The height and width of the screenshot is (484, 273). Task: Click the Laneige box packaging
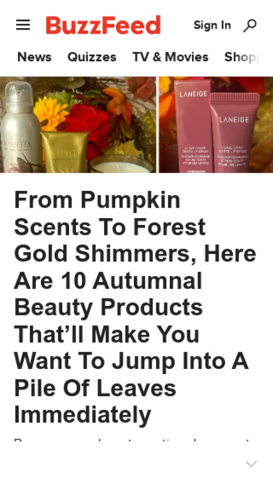click(x=192, y=126)
